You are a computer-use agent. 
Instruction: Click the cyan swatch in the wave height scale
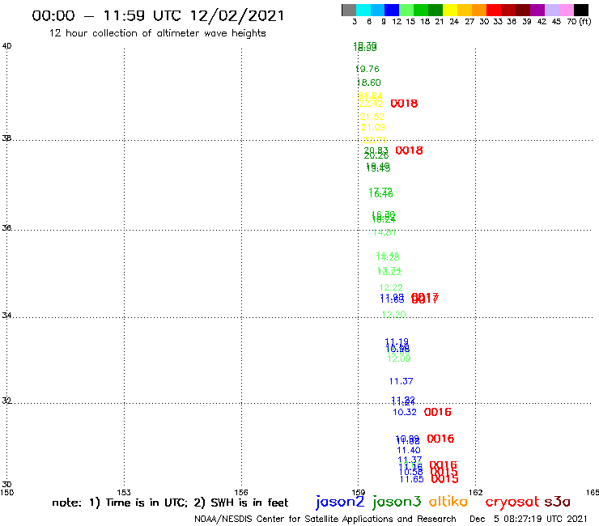pos(363,10)
